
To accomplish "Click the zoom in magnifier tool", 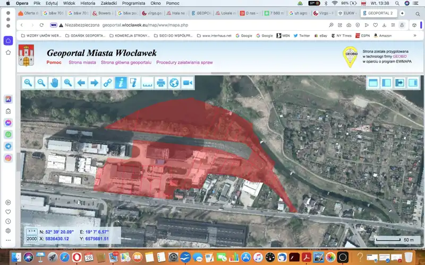I will pyautogui.click(x=28, y=83).
